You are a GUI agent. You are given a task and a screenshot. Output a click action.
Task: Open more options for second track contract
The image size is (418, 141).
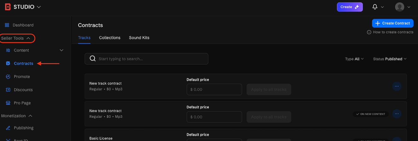pos(397,114)
